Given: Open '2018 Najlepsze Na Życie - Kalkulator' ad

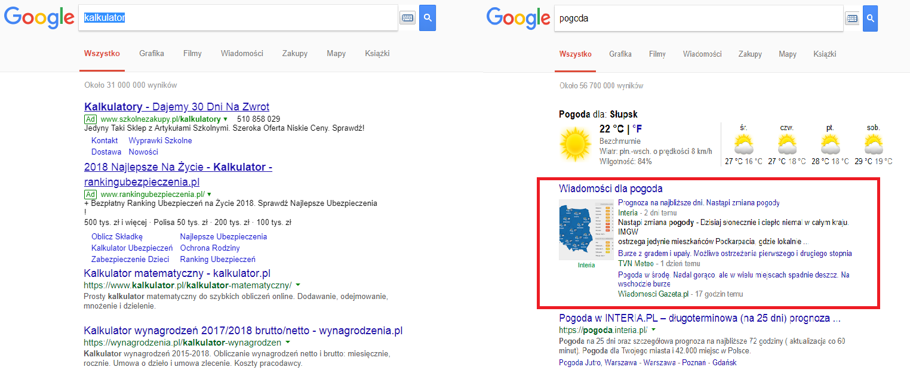Looking at the screenshot, I should point(178,174).
